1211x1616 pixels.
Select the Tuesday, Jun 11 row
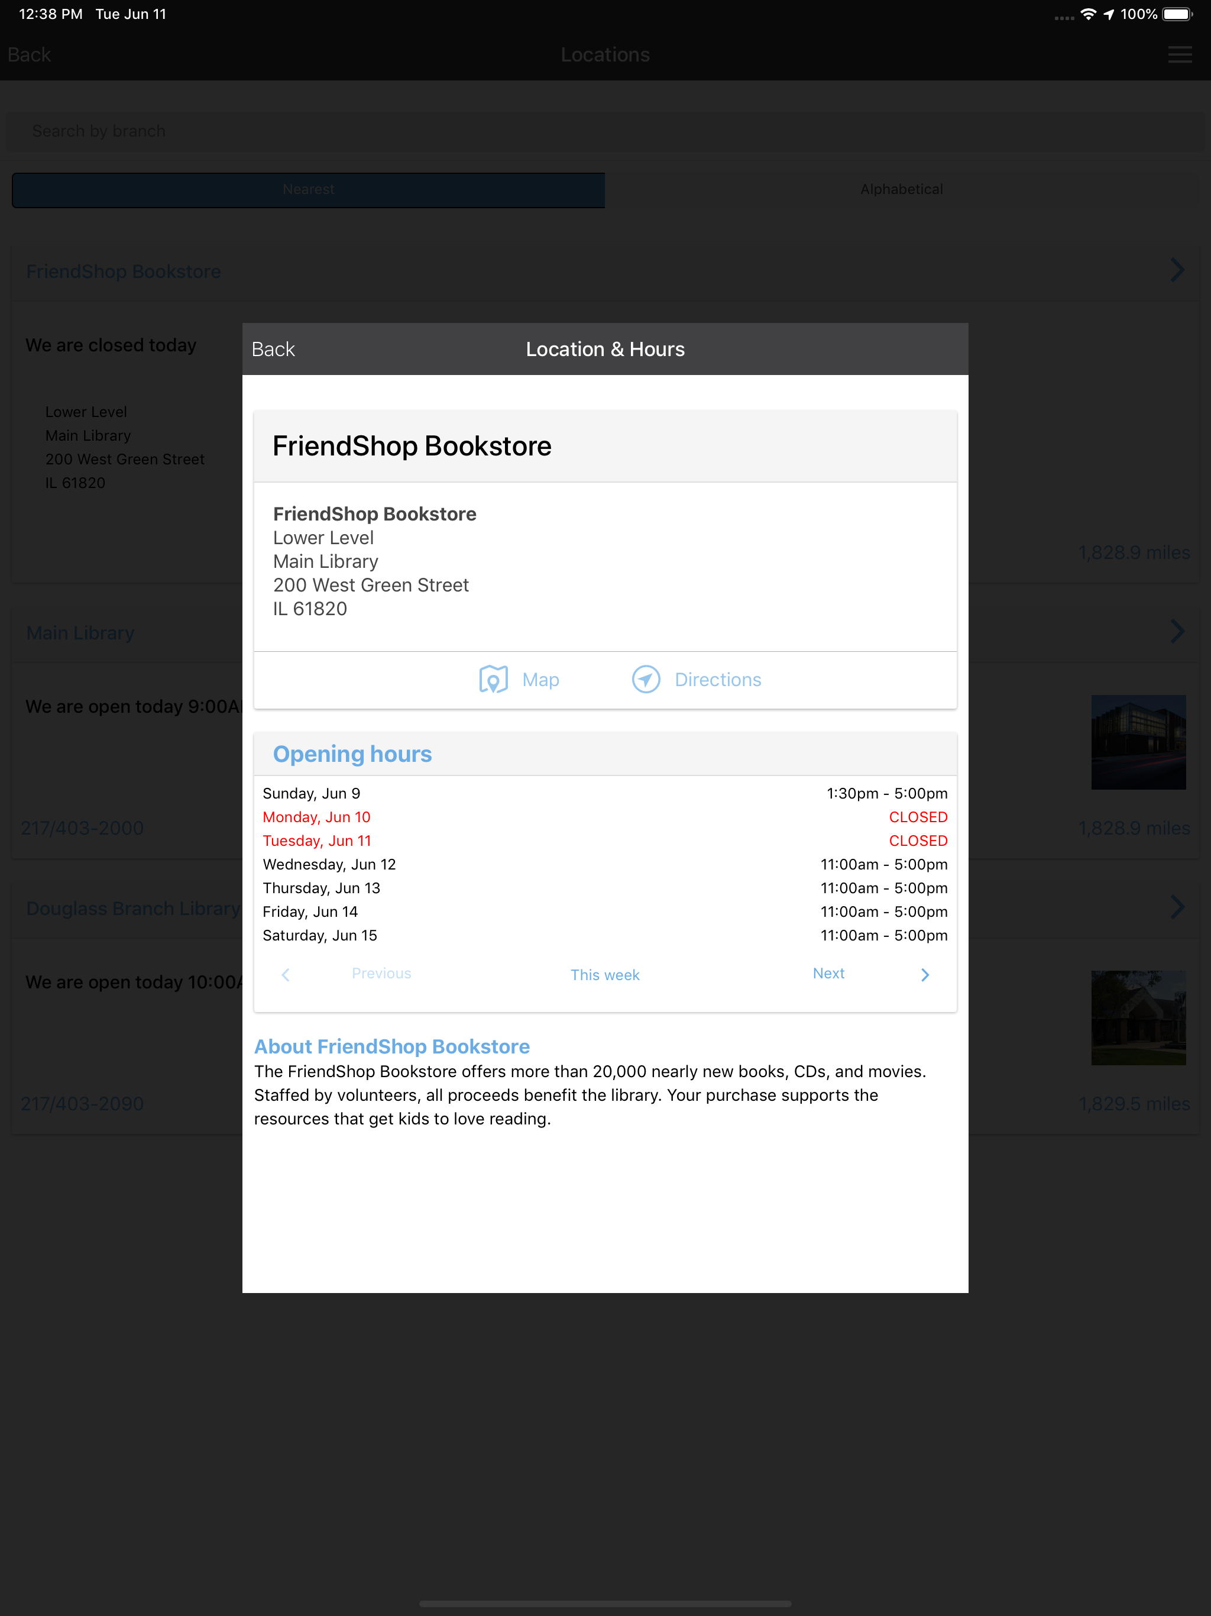pyautogui.click(x=605, y=841)
